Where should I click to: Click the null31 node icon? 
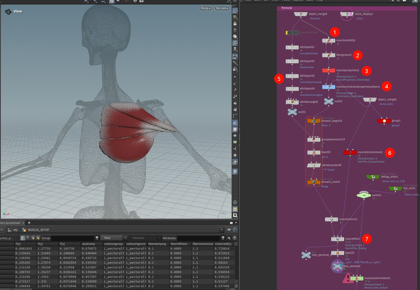pyautogui.click(x=292, y=112)
